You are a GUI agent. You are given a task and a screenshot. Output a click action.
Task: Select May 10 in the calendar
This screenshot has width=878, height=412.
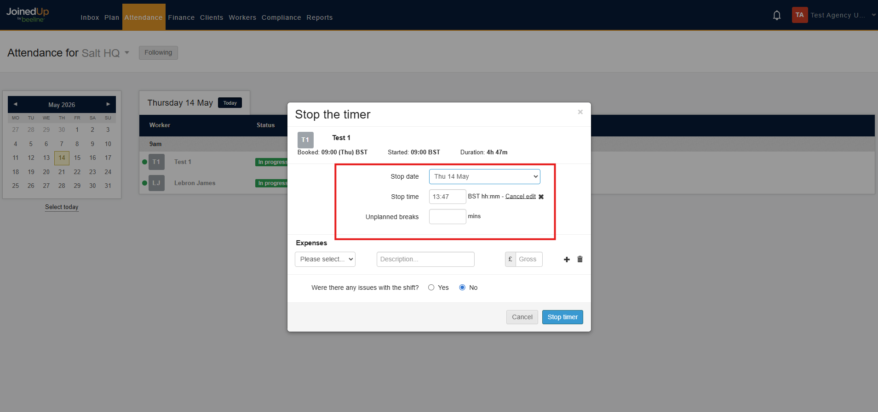pos(108,144)
